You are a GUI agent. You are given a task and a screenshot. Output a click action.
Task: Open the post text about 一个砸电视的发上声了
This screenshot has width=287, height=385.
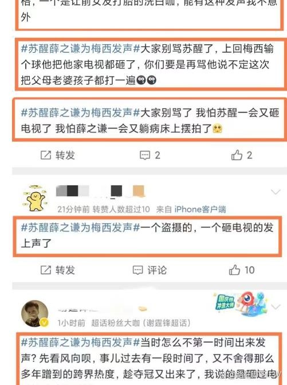click(x=147, y=235)
